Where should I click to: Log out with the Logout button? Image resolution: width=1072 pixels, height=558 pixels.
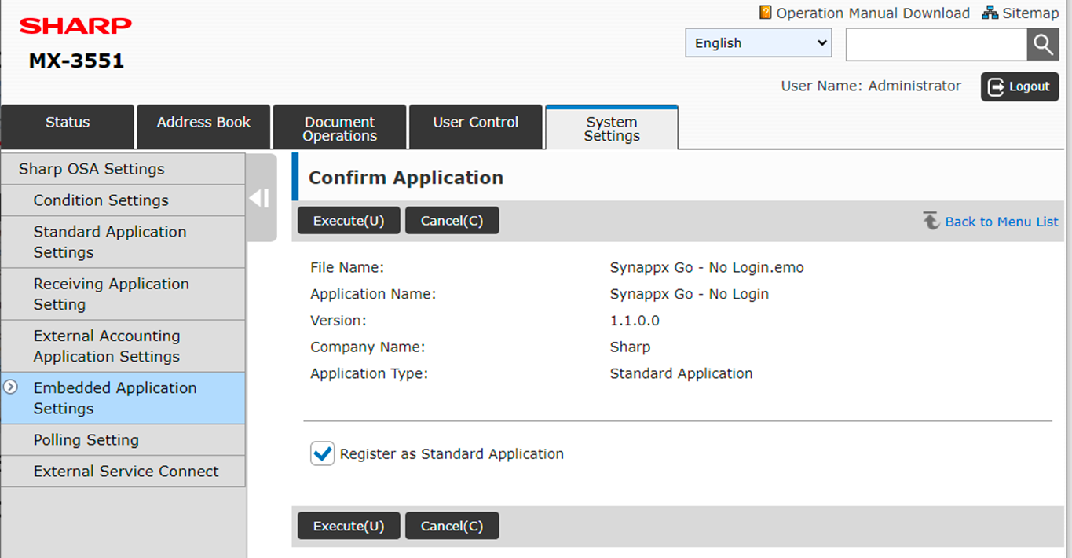click(x=1019, y=86)
